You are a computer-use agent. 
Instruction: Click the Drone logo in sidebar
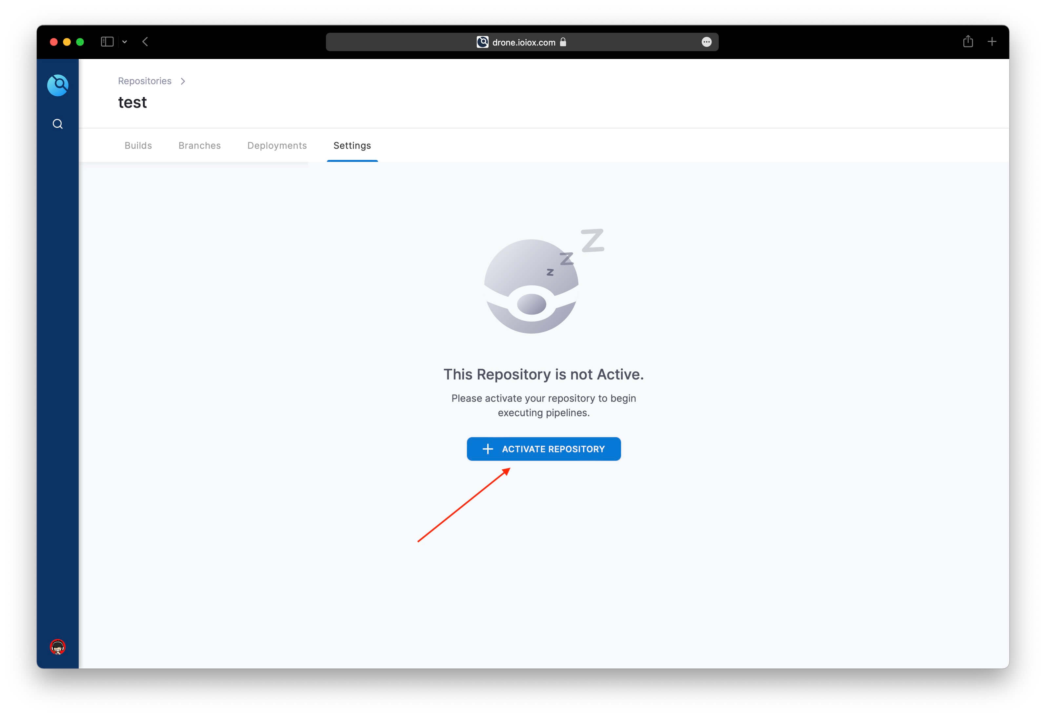tap(58, 85)
